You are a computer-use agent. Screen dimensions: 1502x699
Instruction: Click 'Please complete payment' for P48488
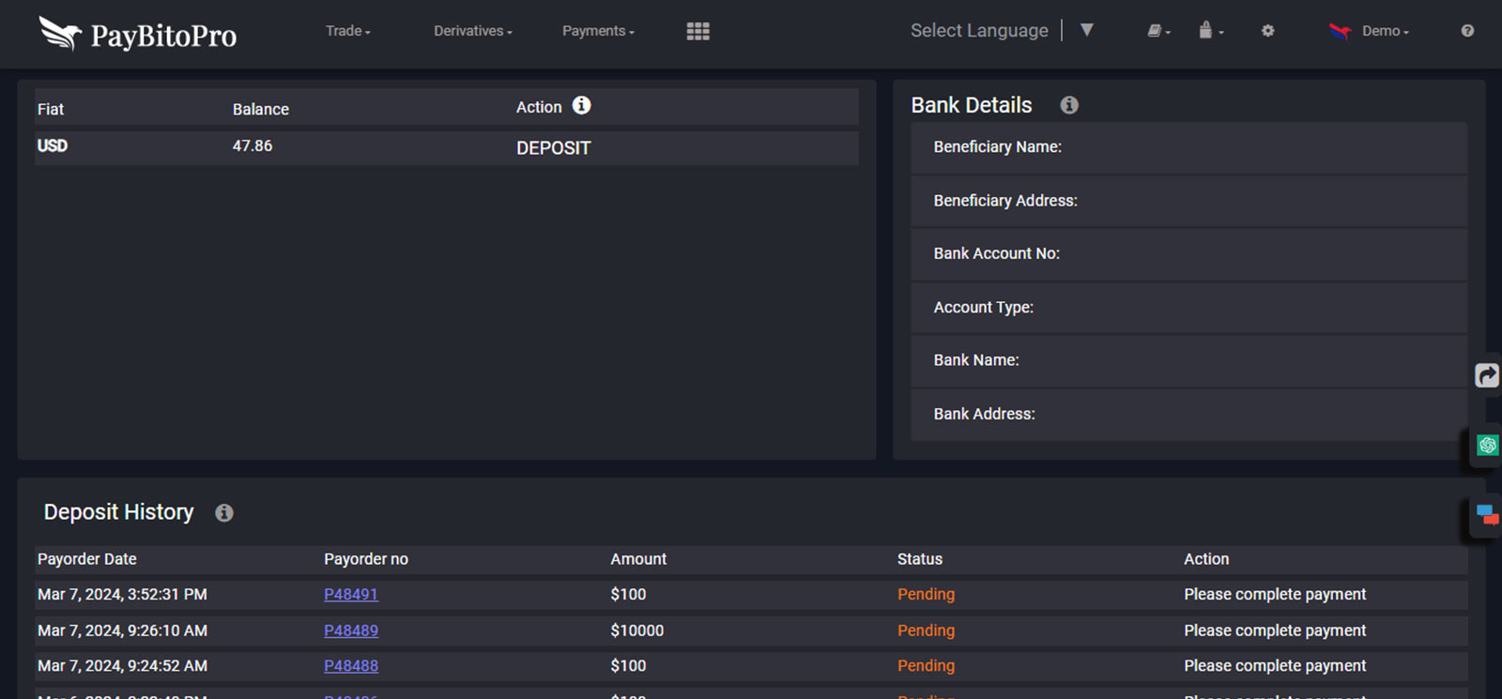coord(1275,665)
